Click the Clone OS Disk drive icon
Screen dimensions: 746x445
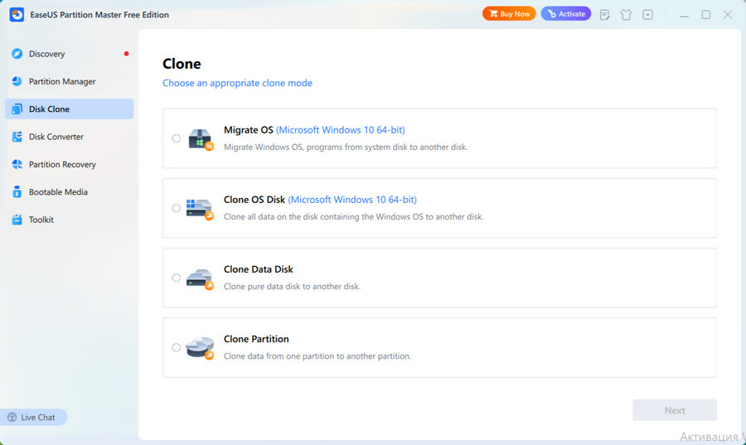[x=200, y=209]
